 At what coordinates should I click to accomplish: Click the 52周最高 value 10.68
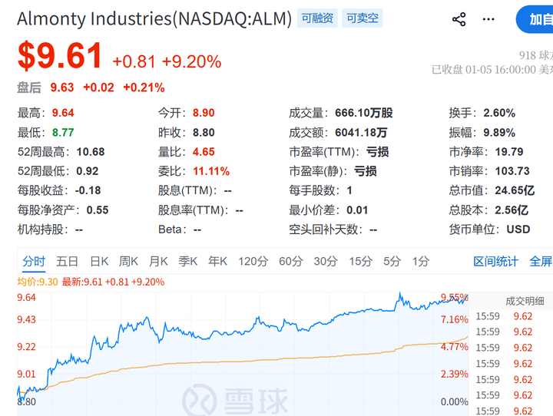pyautogui.click(x=91, y=152)
